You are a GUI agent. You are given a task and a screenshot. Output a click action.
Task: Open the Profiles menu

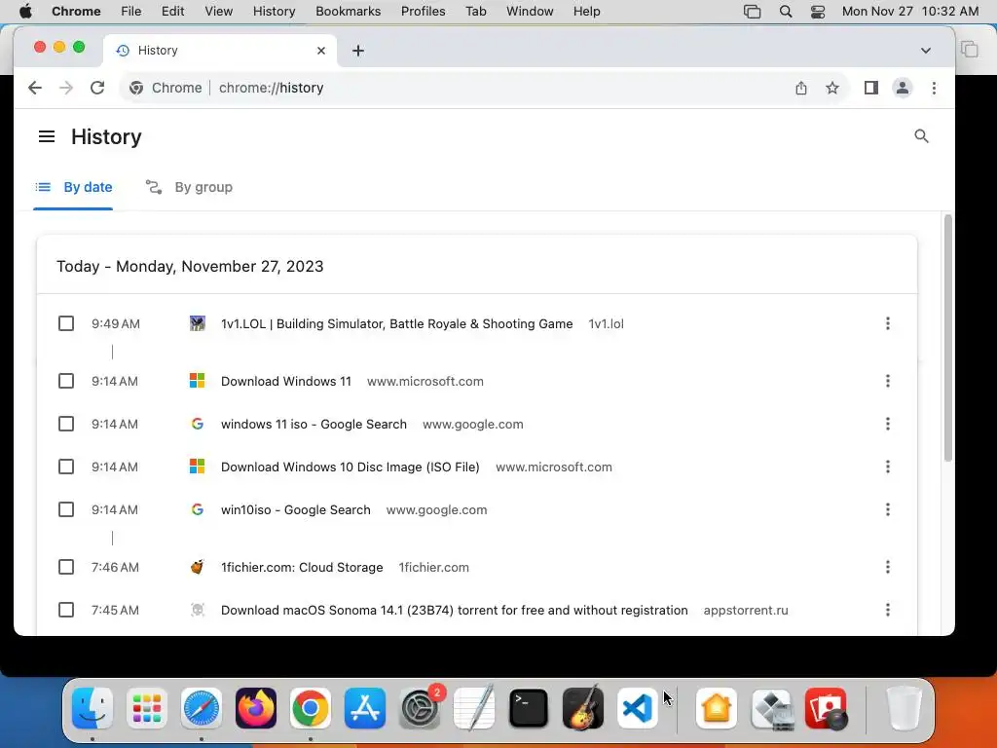(423, 12)
